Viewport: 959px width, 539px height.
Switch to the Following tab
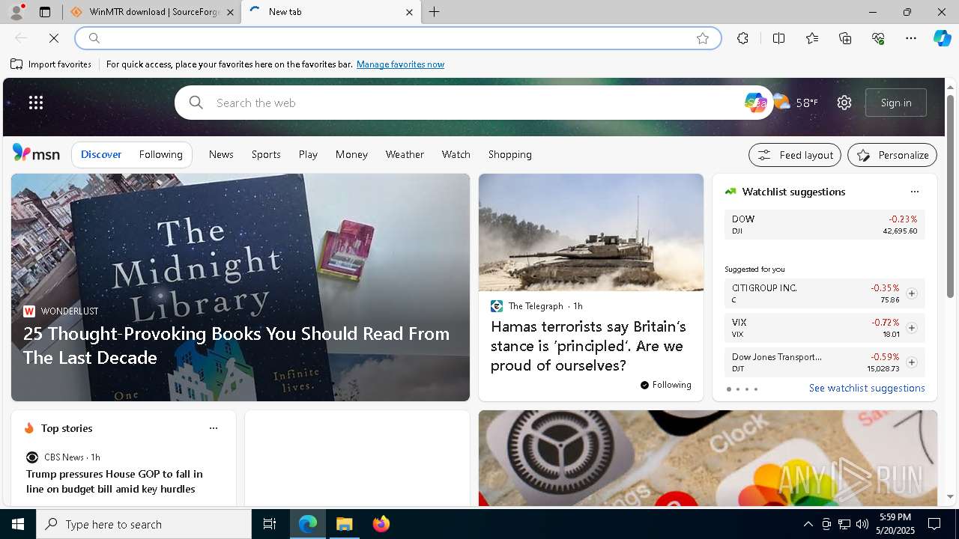tap(161, 154)
